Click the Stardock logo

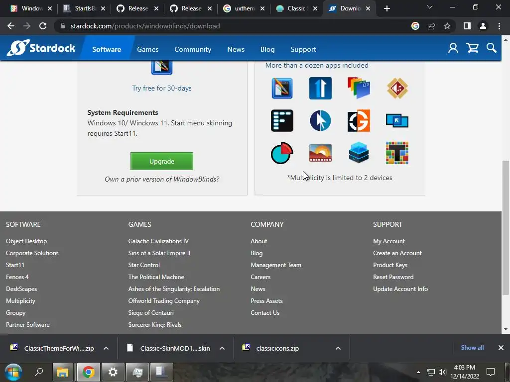point(41,48)
